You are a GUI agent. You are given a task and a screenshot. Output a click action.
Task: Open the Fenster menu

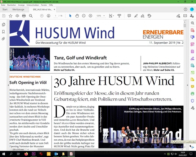[x=44, y=5]
